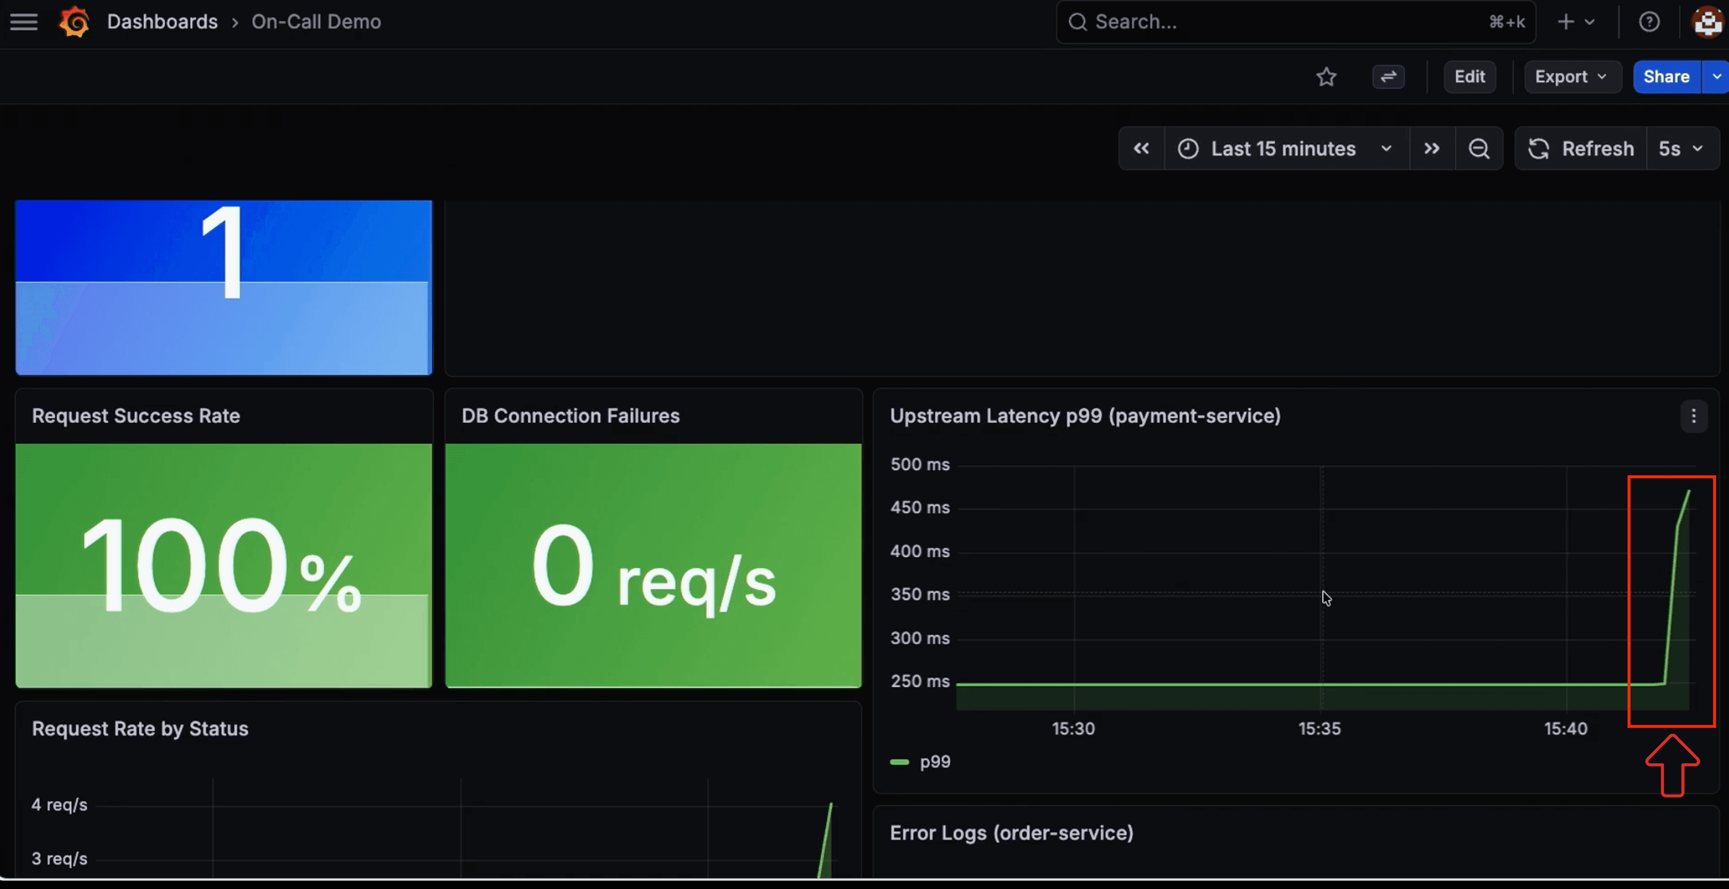Click the clock icon in time picker

point(1188,149)
